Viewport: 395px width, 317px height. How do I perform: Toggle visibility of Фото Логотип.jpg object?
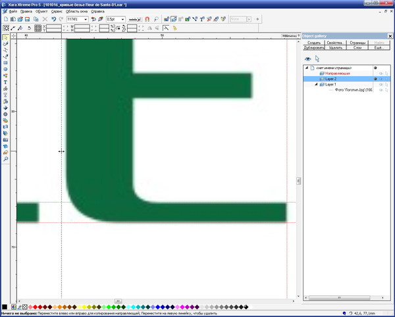pyautogui.click(x=381, y=90)
